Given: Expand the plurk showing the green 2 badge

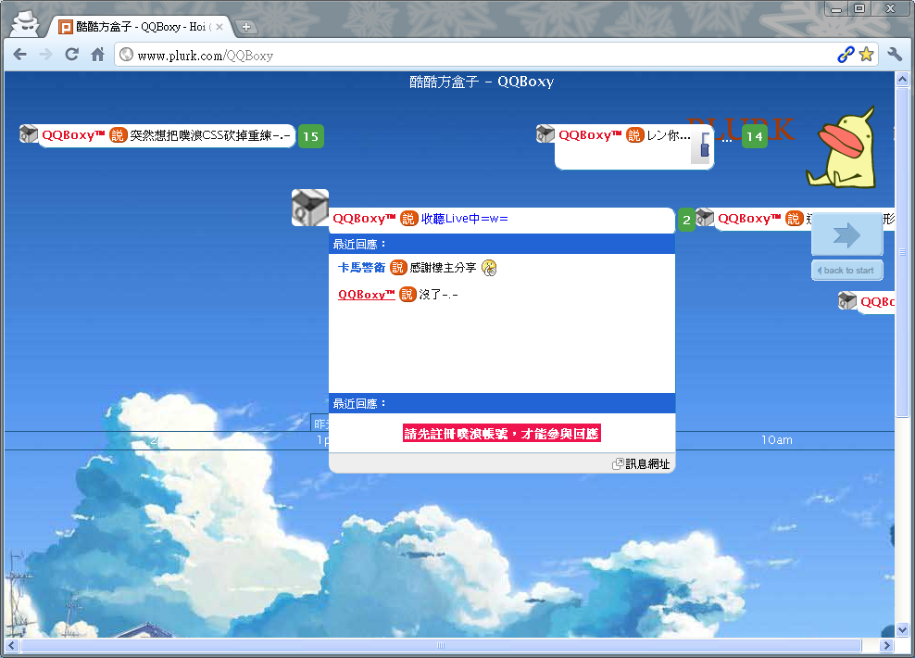Looking at the screenshot, I should tap(686, 220).
